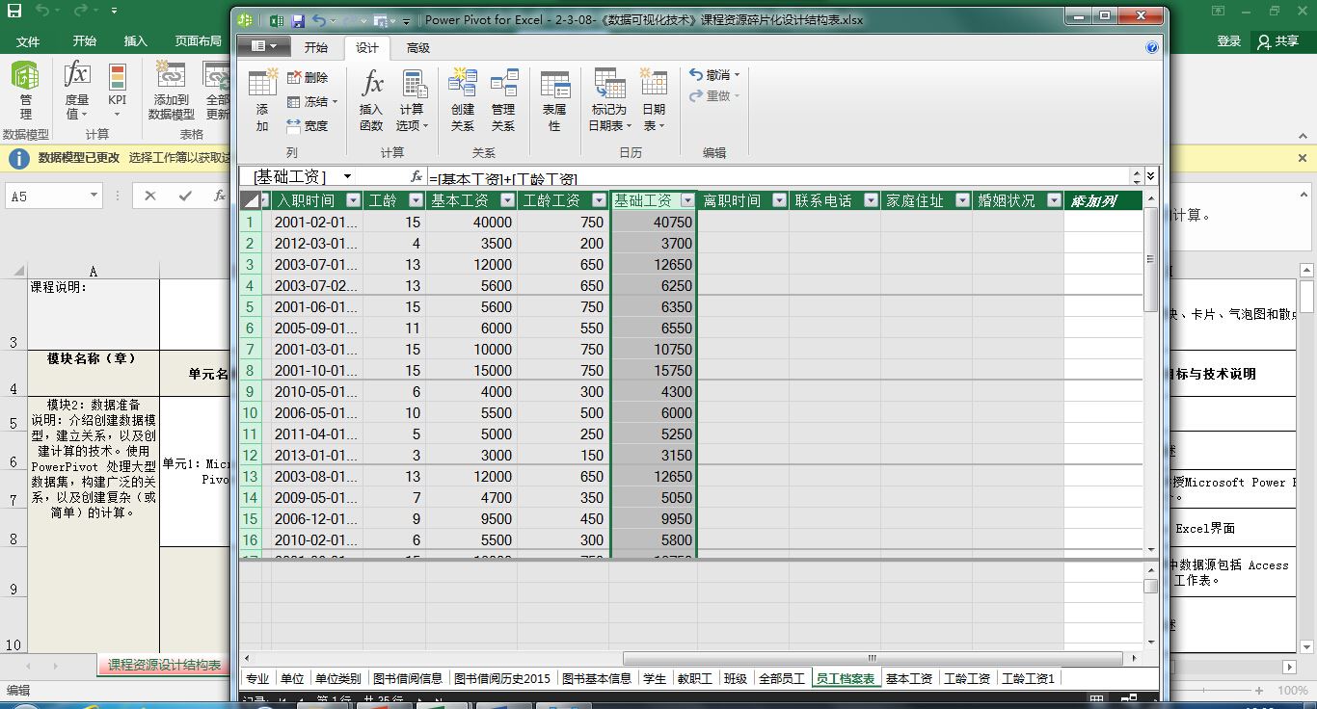Open filter dropdown for 基础工资 column
The image size is (1317, 709).
click(x=686, y=200)
